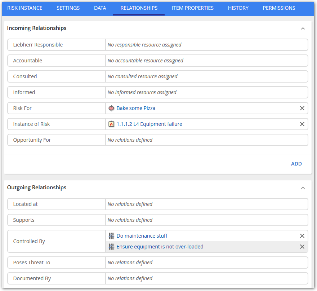Remove the Do maintenance stuff relation

pyautogui.click(x=302, y=236)
